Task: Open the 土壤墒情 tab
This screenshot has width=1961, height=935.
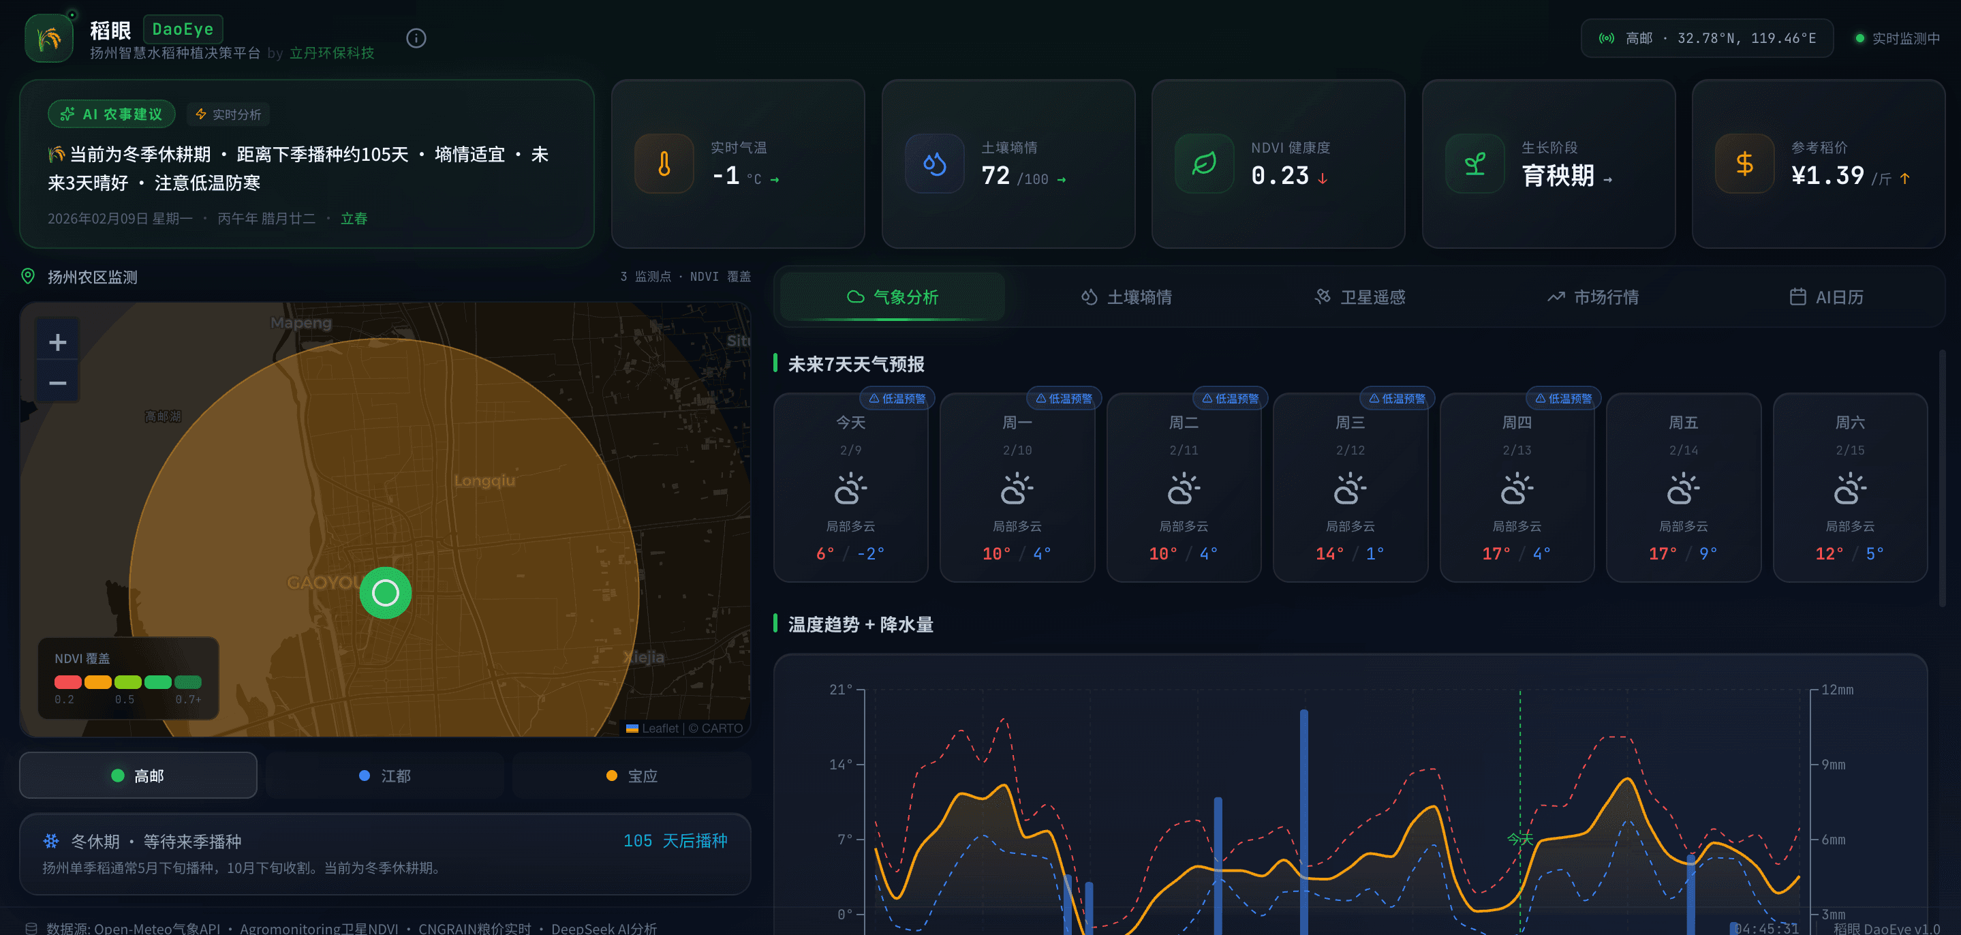Action: point(1126,297)
